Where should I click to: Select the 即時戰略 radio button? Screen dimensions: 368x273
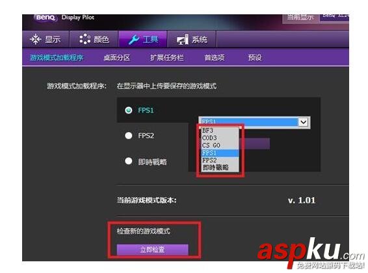[128, 161]
